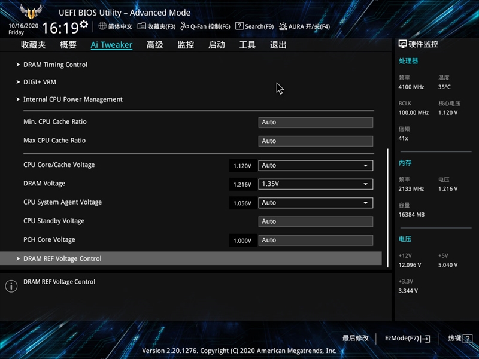Click the settings list vertical scrollbar
This screenshot has height=359, width=479.
click(387, 208)
